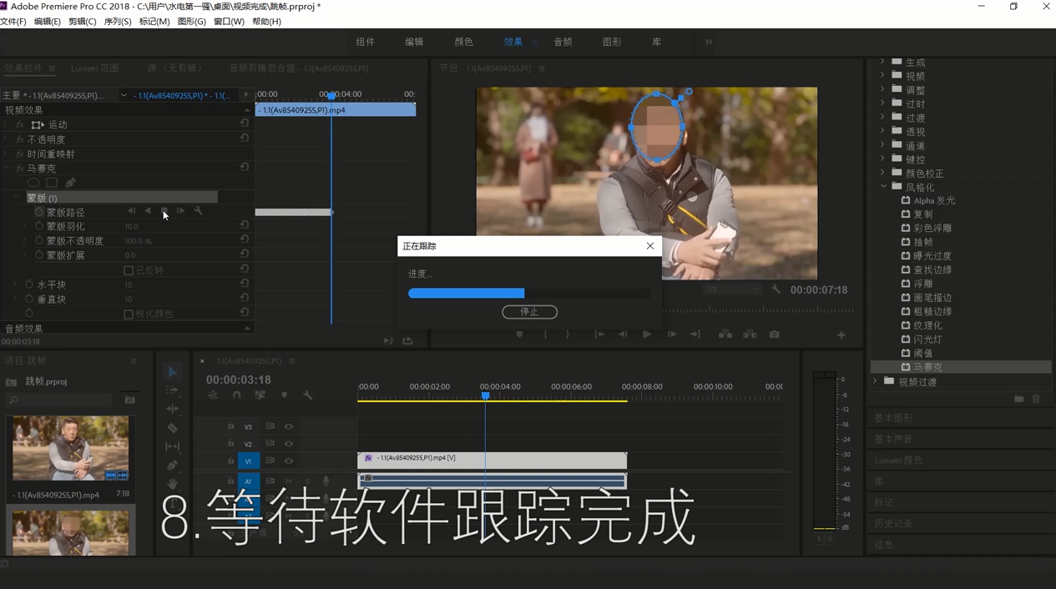1056x589 pixels.
Task: Reset the 运动 effect
Action: [245, 123]
